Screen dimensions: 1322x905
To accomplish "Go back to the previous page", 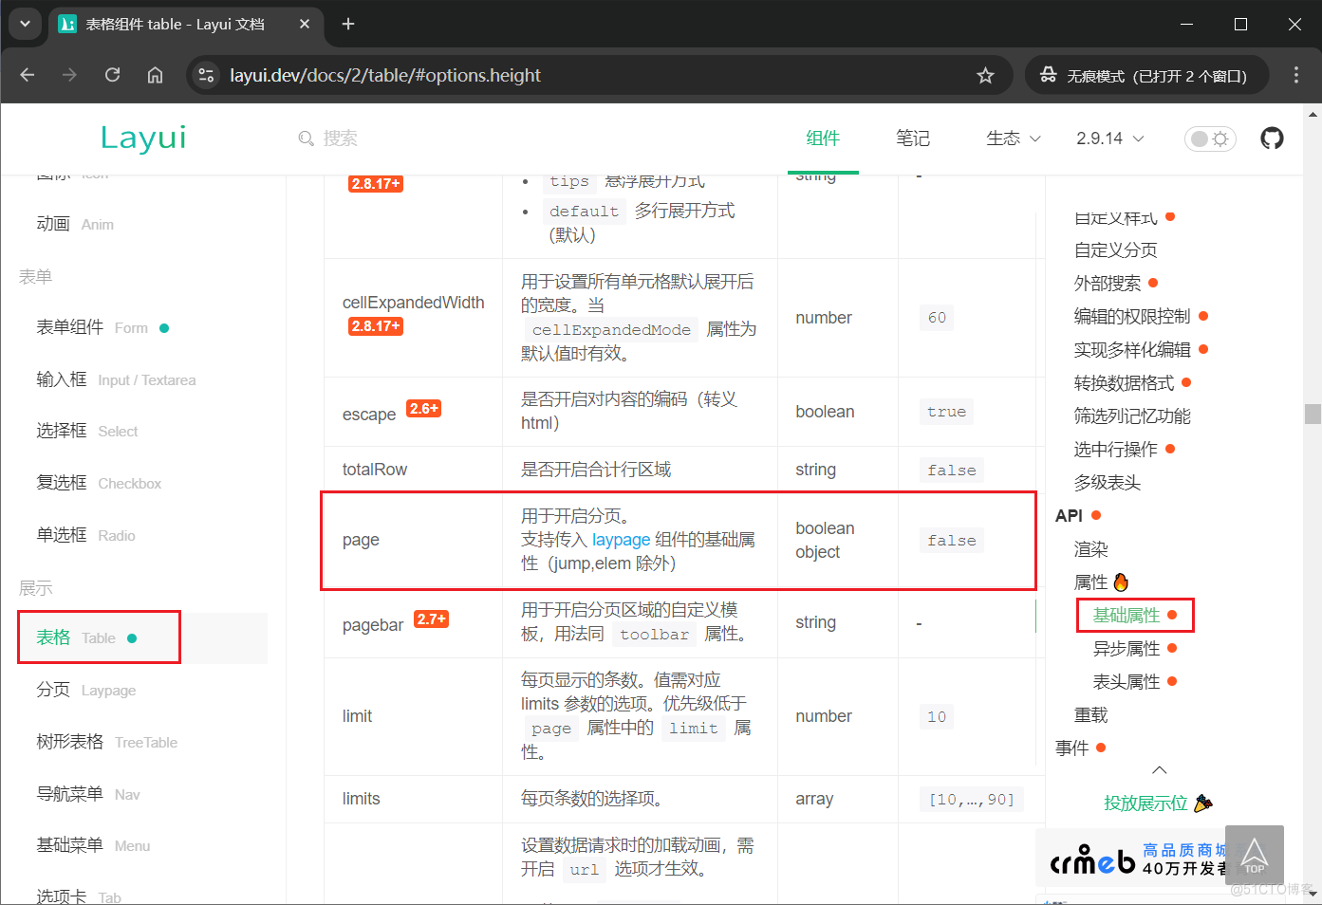I will (x=28, y=75).
